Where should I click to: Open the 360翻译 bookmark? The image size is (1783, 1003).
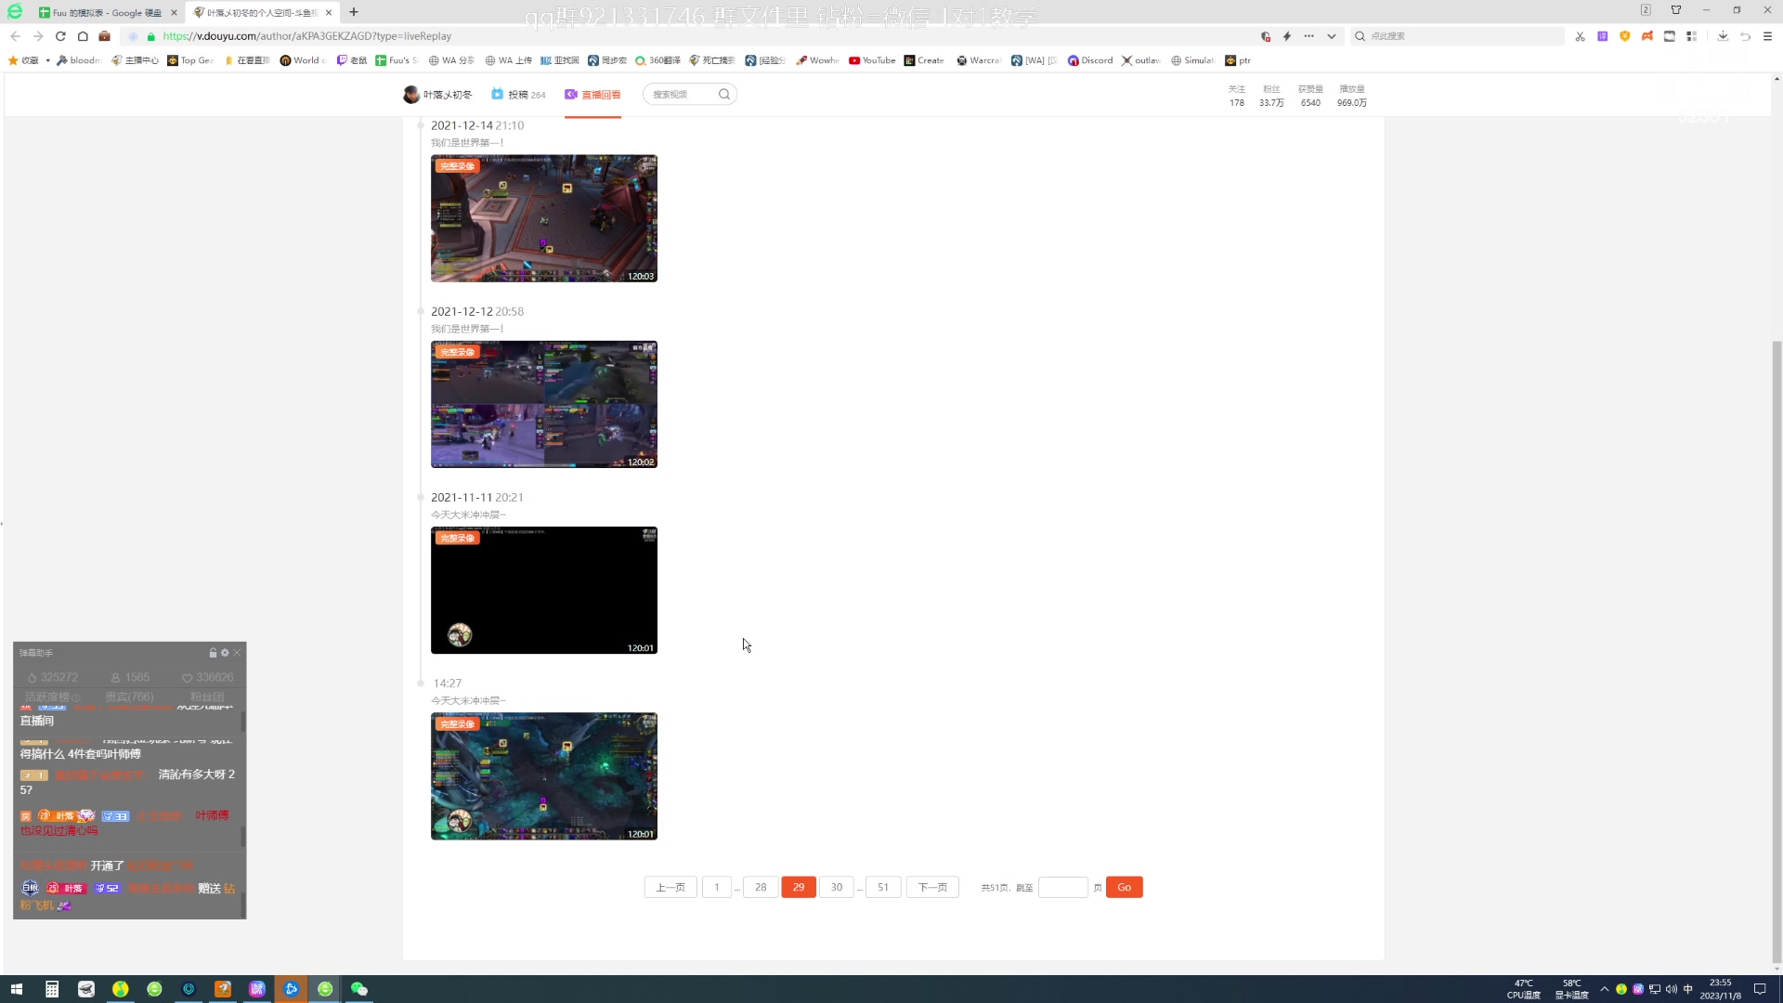pyautogui.click(x=657, y=60)
